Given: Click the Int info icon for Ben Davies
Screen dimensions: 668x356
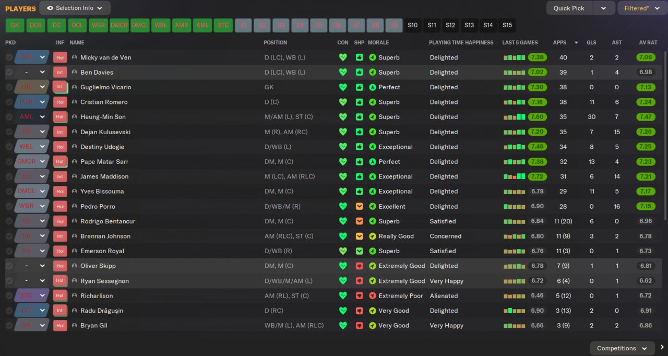Looking at the screenshot, I should pyautogui.click(x=60, y=72).
